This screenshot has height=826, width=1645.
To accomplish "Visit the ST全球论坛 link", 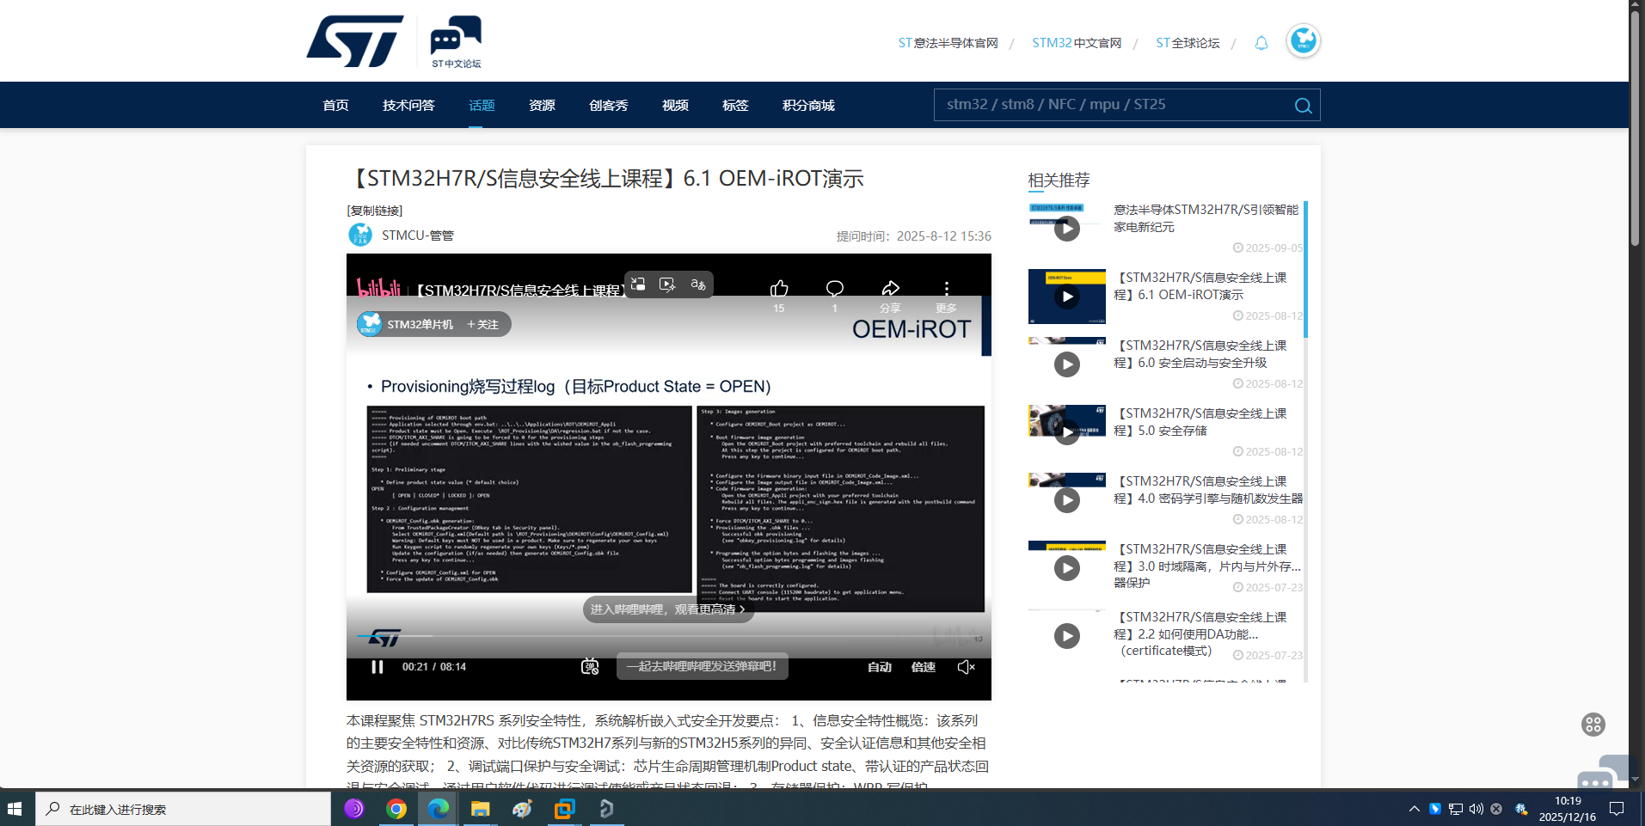I will 1188,43.
